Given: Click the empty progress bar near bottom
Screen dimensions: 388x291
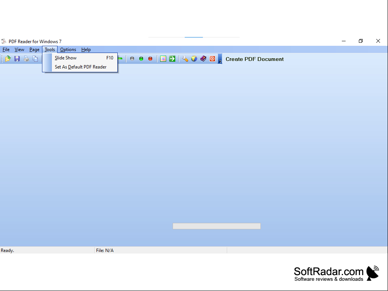Looking at the screenshot, I should [x=217, y=226].
